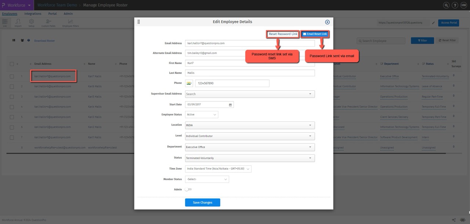Screen dimensions: 470x224
Task: Click the Save Changes button
Action: 202,202
